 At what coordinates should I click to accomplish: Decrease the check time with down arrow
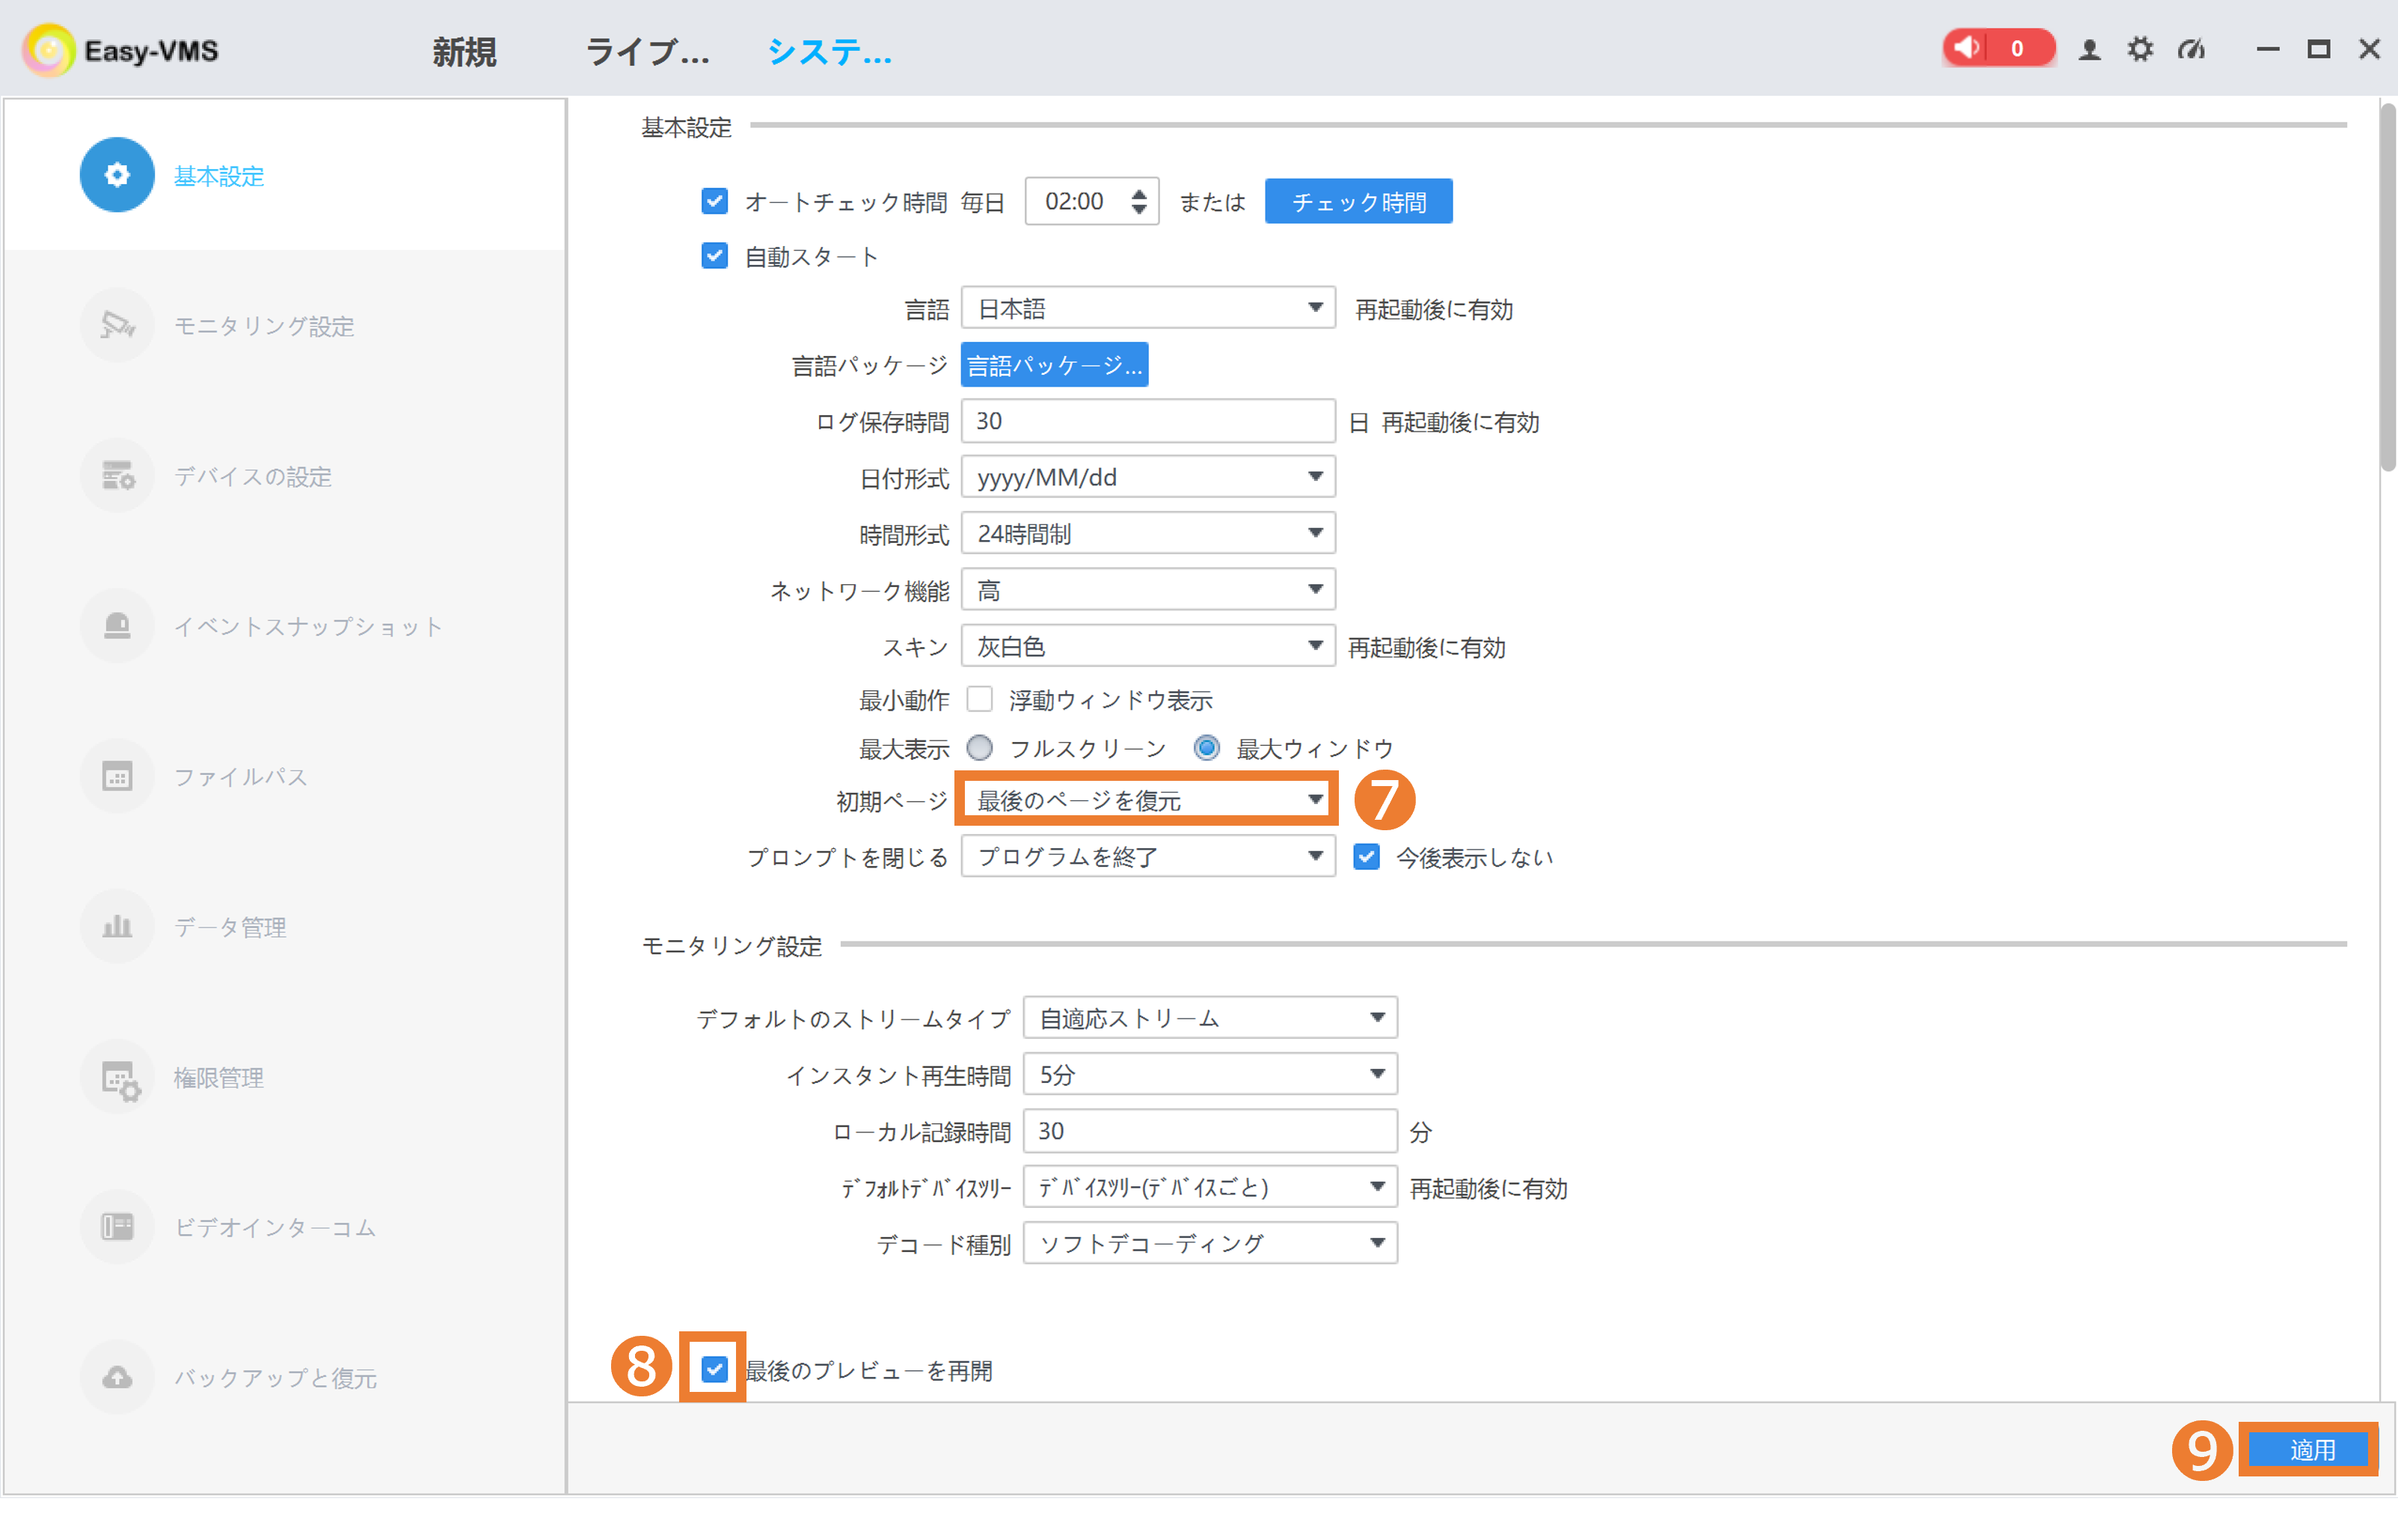coord(1139,210)
